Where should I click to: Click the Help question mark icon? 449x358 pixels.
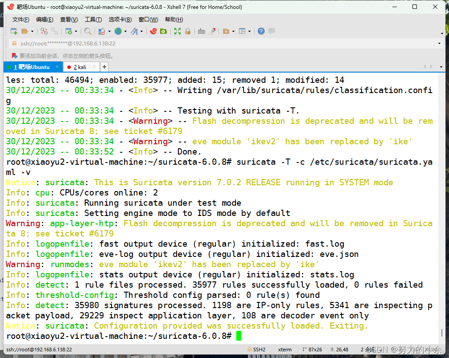pyautogui.click(x=260, y=31)
